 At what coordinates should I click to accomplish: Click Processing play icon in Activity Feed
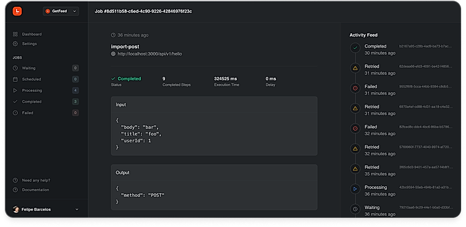coord(355,189)
